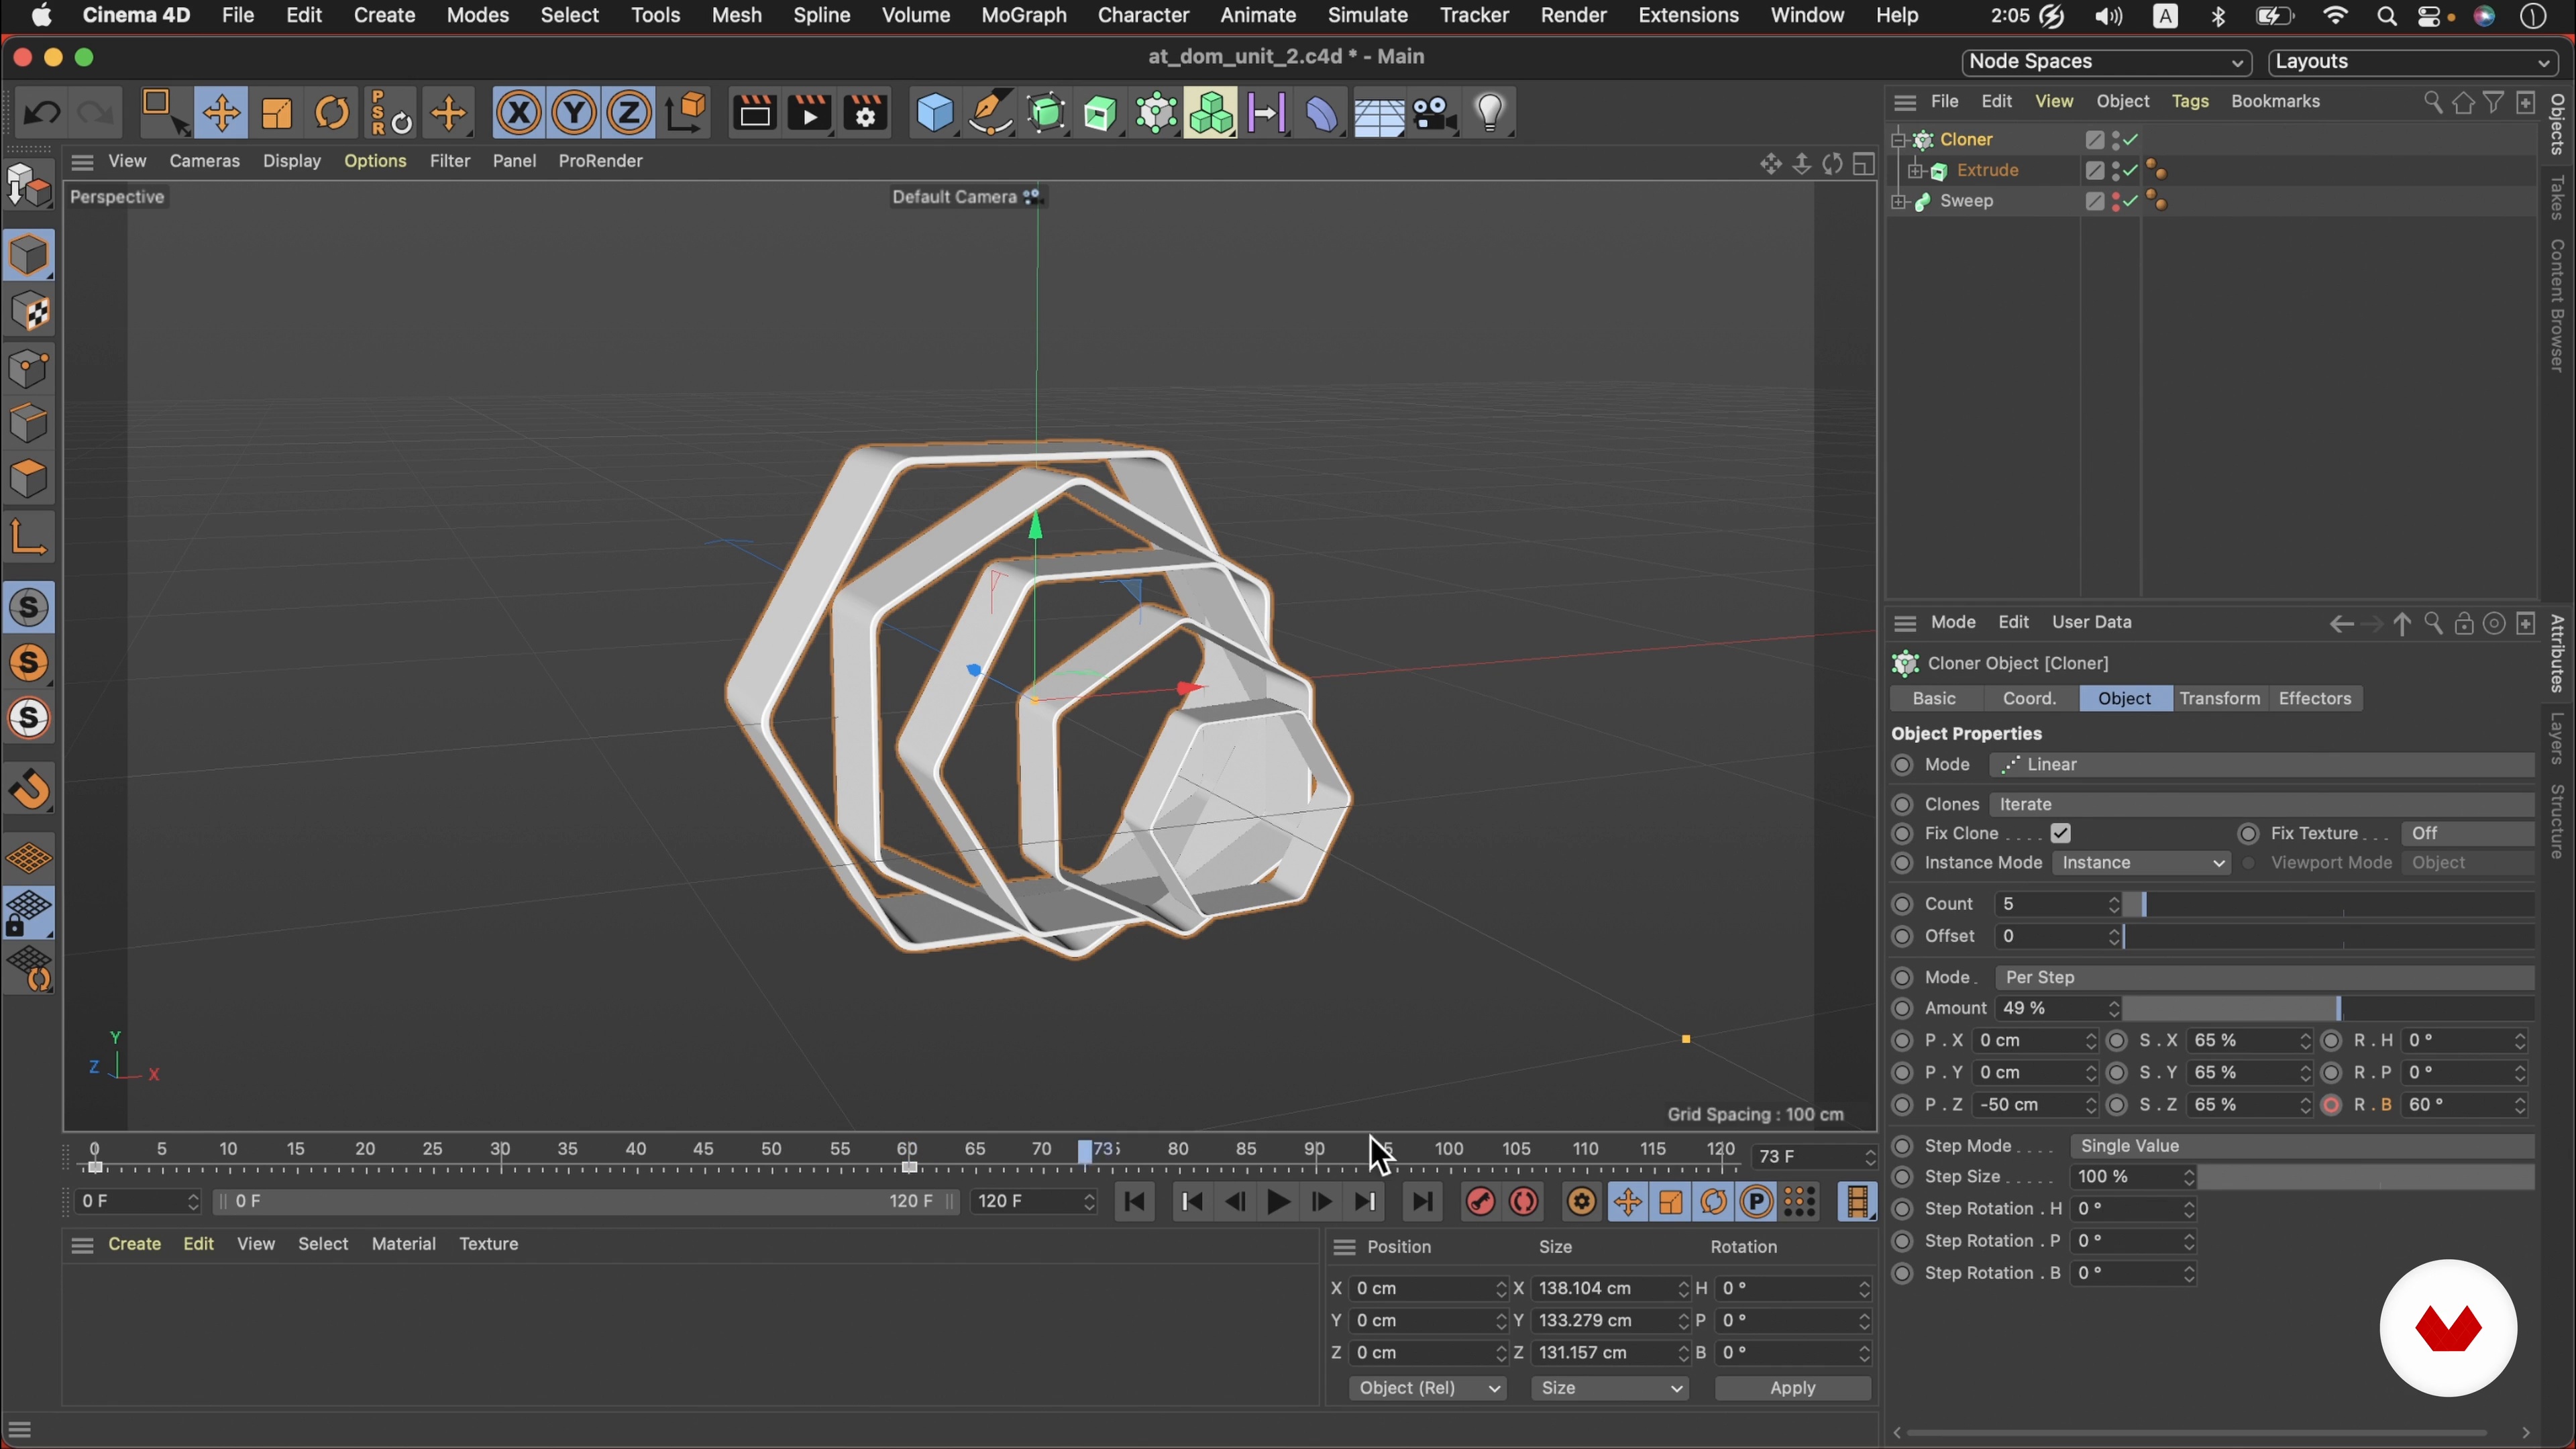Image resolution: width=2576 pixels, height=1449 pixels.
Task: Click the Apply button
Action: click(1792, 1389)
